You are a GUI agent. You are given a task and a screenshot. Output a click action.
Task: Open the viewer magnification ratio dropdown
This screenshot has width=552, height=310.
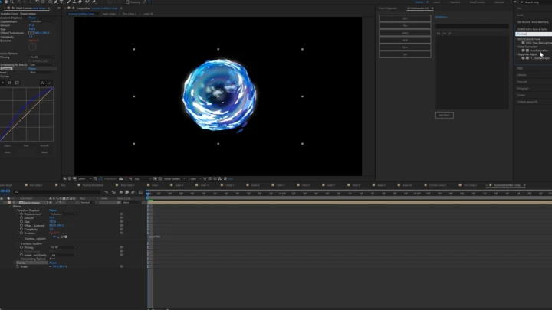click(85, 178)
